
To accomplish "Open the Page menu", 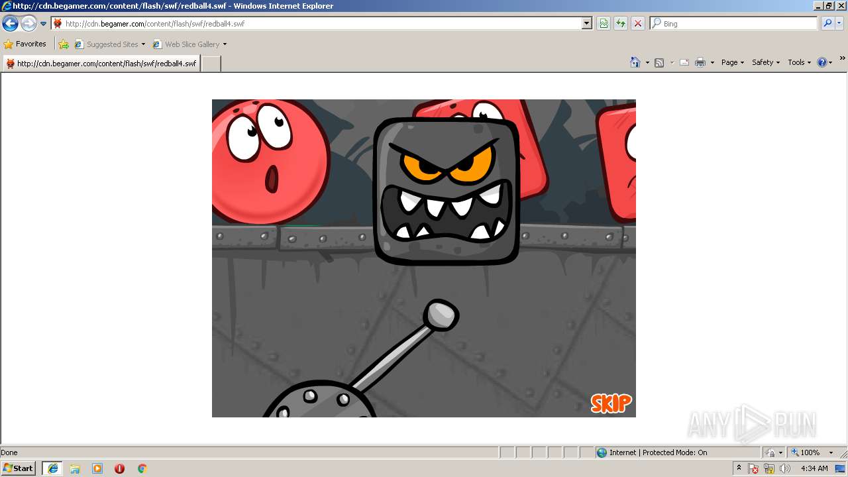I will tap(733, 62).
